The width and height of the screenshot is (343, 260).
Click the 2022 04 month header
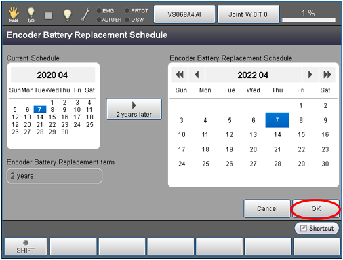coord(253,75)
